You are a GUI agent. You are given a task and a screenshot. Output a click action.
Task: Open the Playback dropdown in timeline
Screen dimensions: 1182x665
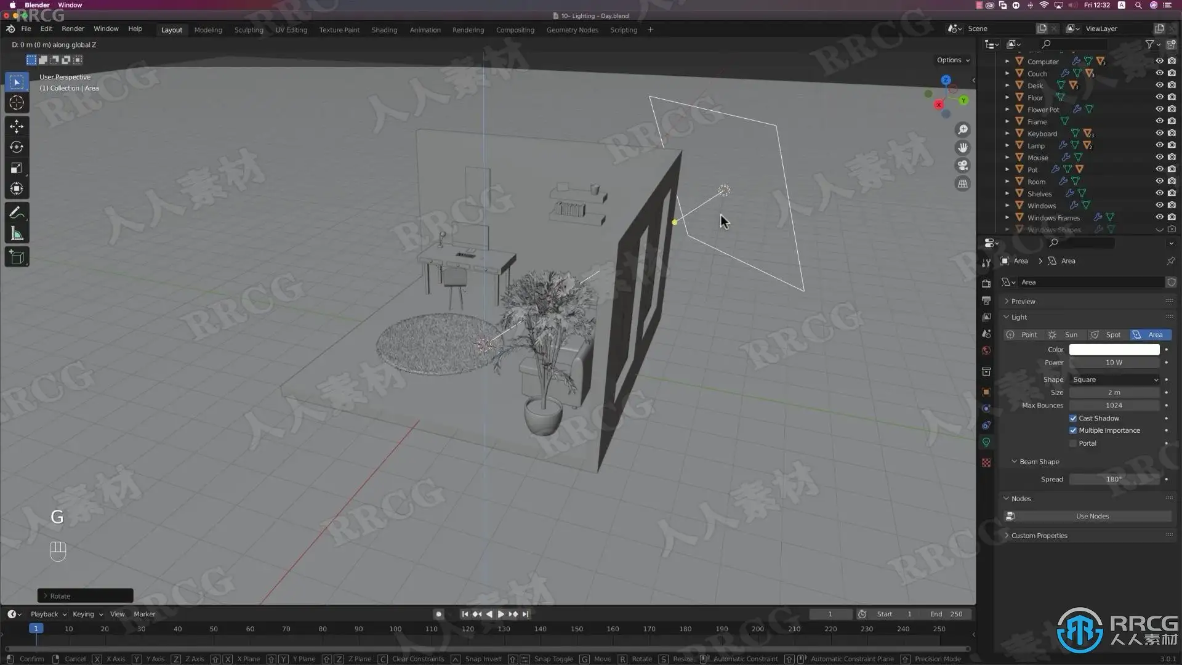tap(48, 615)
